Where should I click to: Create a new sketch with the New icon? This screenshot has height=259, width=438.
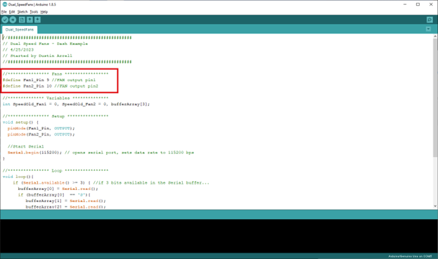click(x=22, y=20)
